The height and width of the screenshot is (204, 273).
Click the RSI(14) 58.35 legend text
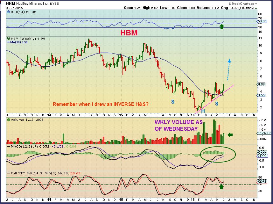pyautogui.click(x=23, y=12)
